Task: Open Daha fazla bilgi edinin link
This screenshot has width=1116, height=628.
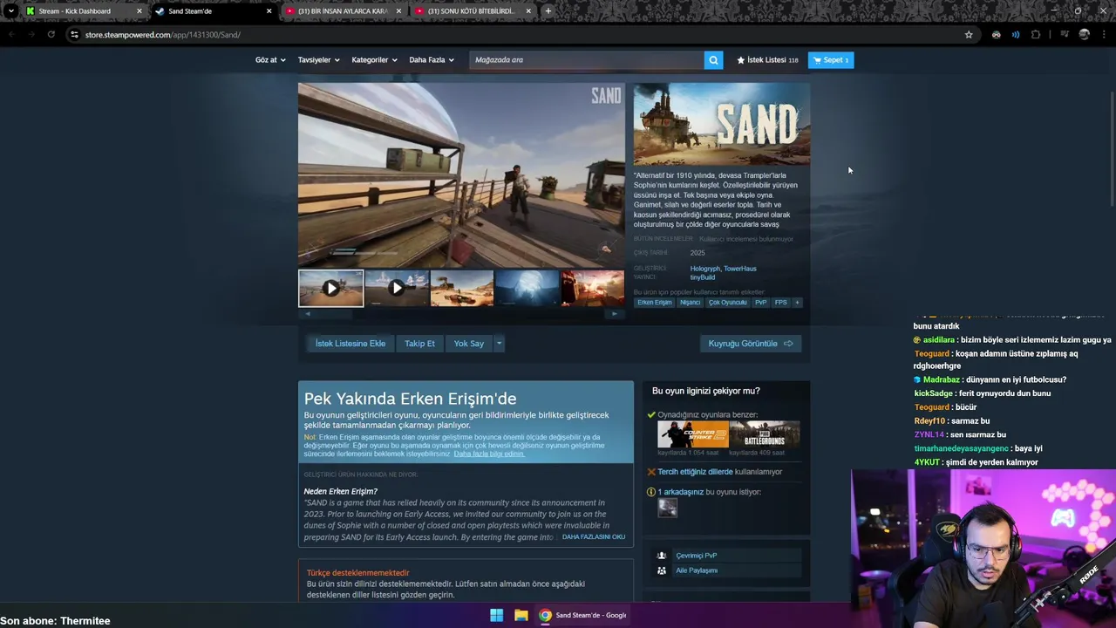Action: click(x=489, y=454)
